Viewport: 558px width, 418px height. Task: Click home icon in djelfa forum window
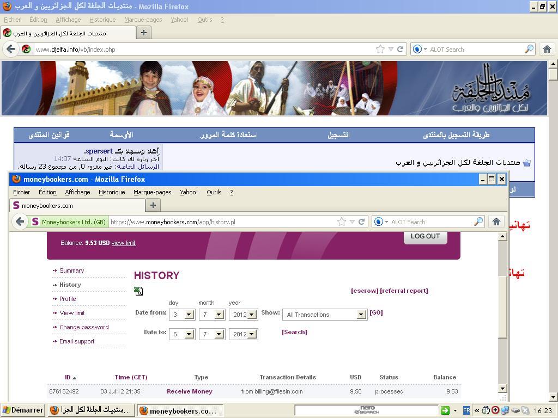click(x=547, y=49)
